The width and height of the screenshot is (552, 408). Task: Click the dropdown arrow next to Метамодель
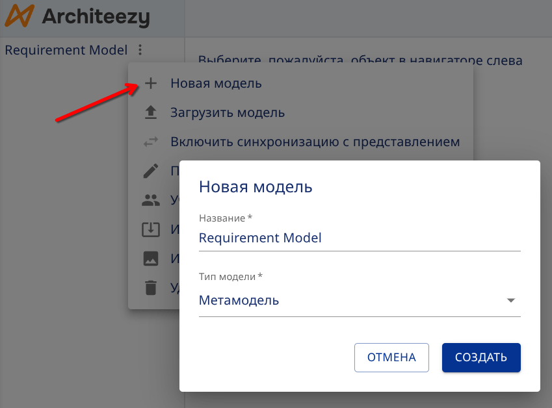[512, 301]
